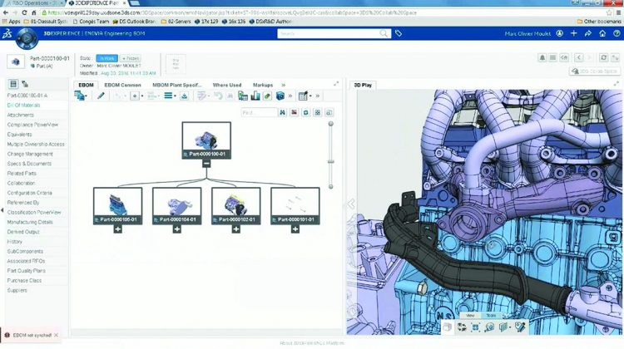The image size is (624, 349).
Task: Click the share arrow icon
Action: (x=588, y=33)
